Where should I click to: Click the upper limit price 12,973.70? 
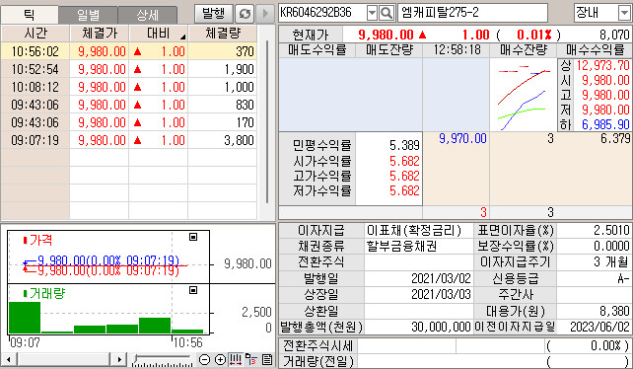tap(602, 65)
